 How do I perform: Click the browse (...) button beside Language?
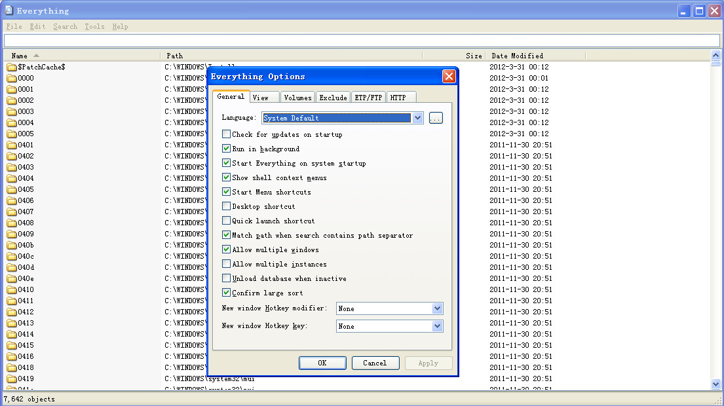click(436, 118)
